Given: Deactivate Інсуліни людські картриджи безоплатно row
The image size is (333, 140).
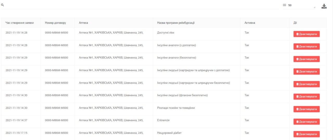Looking at the screenshot, I should point(306,84).
